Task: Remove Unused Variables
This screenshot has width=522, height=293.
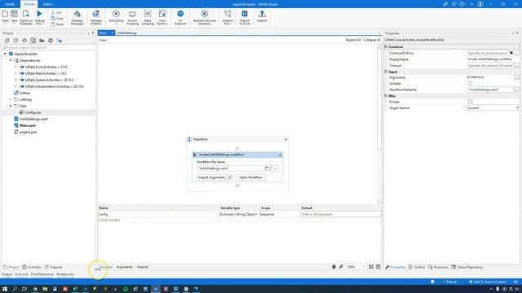Action: (x=205, y=17)
